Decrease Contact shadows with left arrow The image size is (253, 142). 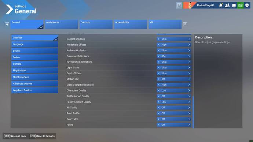pyautogui.click(x=159, y=39)
